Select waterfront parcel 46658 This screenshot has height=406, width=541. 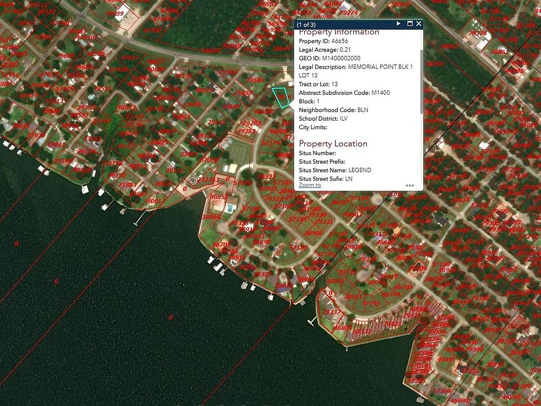219,197
